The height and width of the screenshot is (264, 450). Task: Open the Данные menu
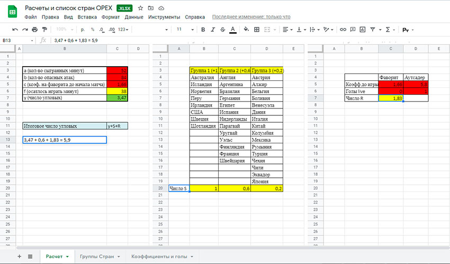point(134,17)
